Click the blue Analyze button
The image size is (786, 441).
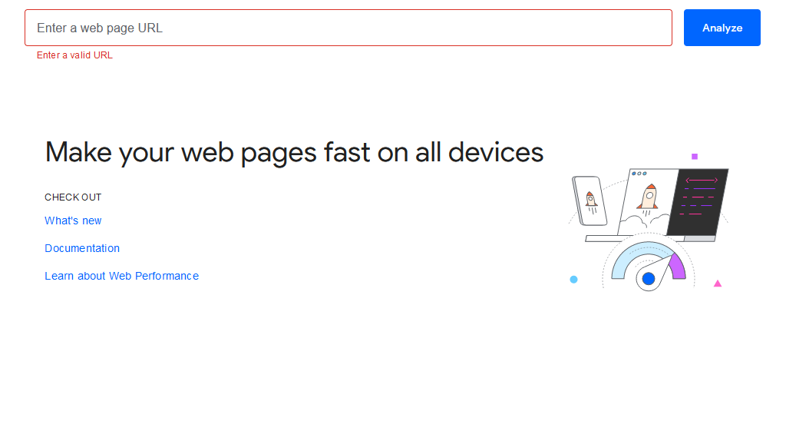(x=722, y=28)
